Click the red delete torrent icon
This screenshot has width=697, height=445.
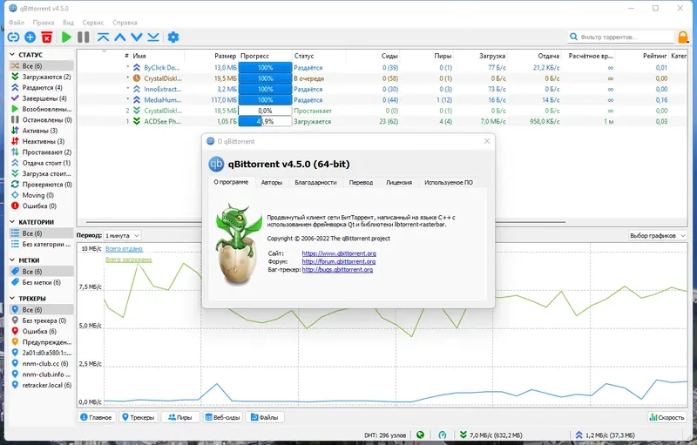pyautogui.click(x=47, y=37)
